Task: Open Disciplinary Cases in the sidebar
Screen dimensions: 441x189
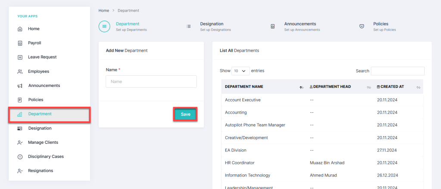Action: click(46, 156)
